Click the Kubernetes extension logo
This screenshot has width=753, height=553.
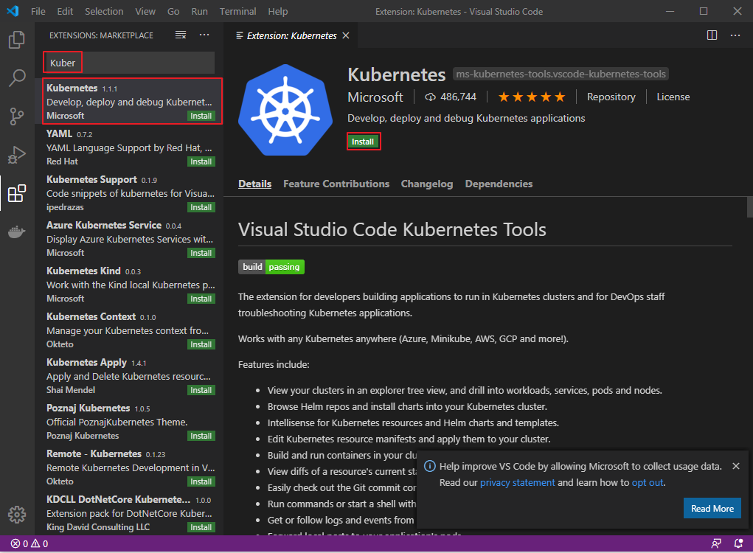pos(285,110)
